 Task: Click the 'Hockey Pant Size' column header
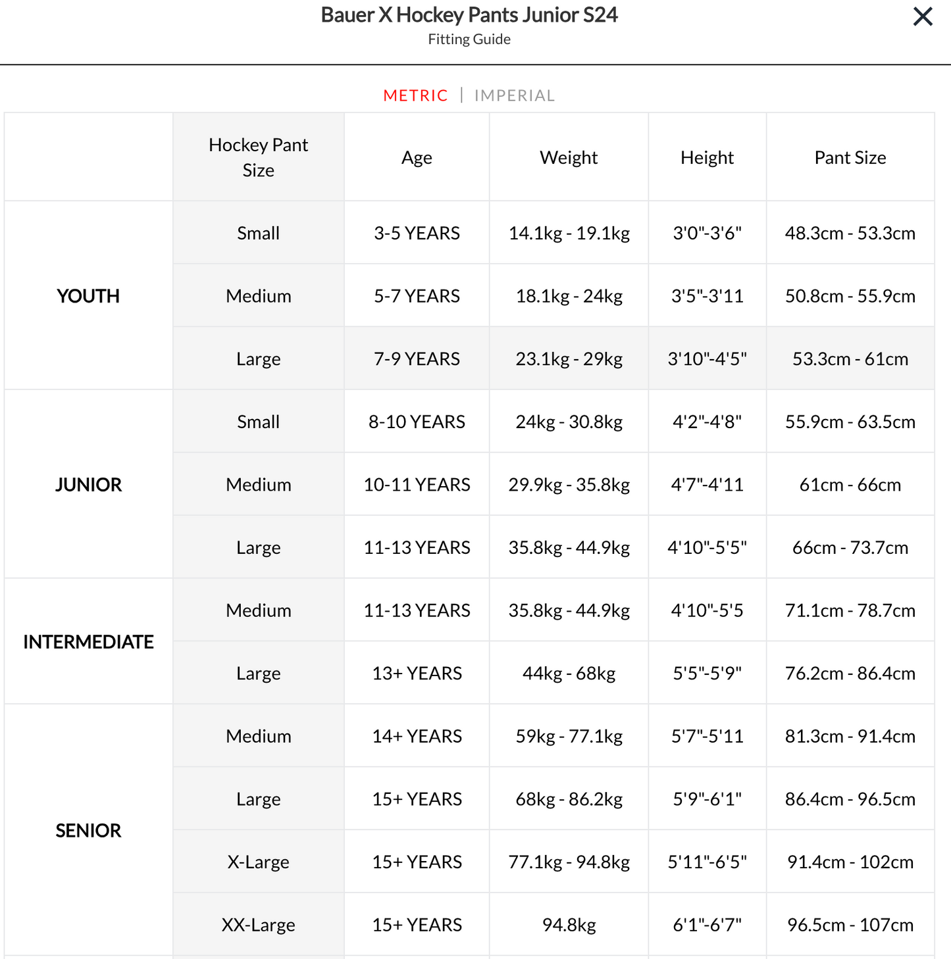pos(259,157)
